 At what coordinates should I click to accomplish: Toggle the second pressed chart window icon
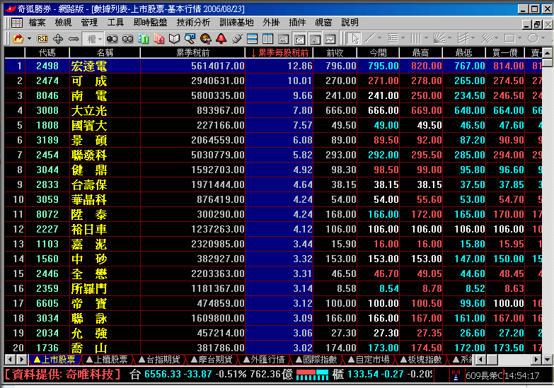(x=299, y=39)
